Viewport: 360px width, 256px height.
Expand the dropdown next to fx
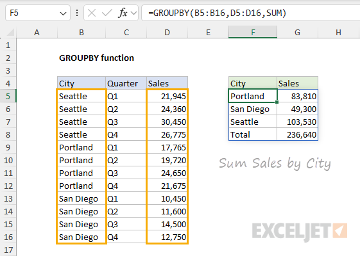(133, 13)
